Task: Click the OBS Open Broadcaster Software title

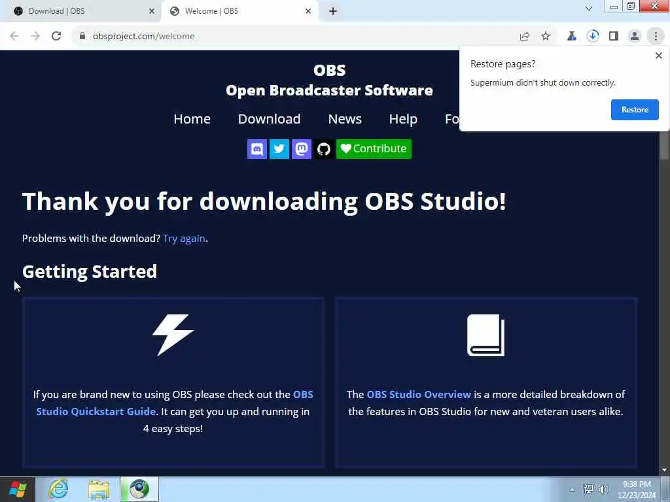Action: [x=329, y=80]
